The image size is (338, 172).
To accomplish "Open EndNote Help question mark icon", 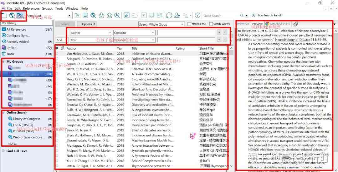I will (x=197, y=15).
